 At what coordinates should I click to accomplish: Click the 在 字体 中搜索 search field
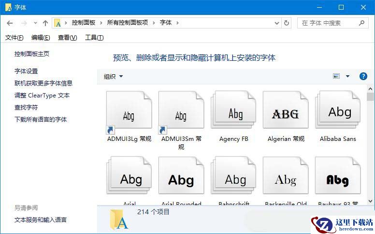click(x=332, y=23)
